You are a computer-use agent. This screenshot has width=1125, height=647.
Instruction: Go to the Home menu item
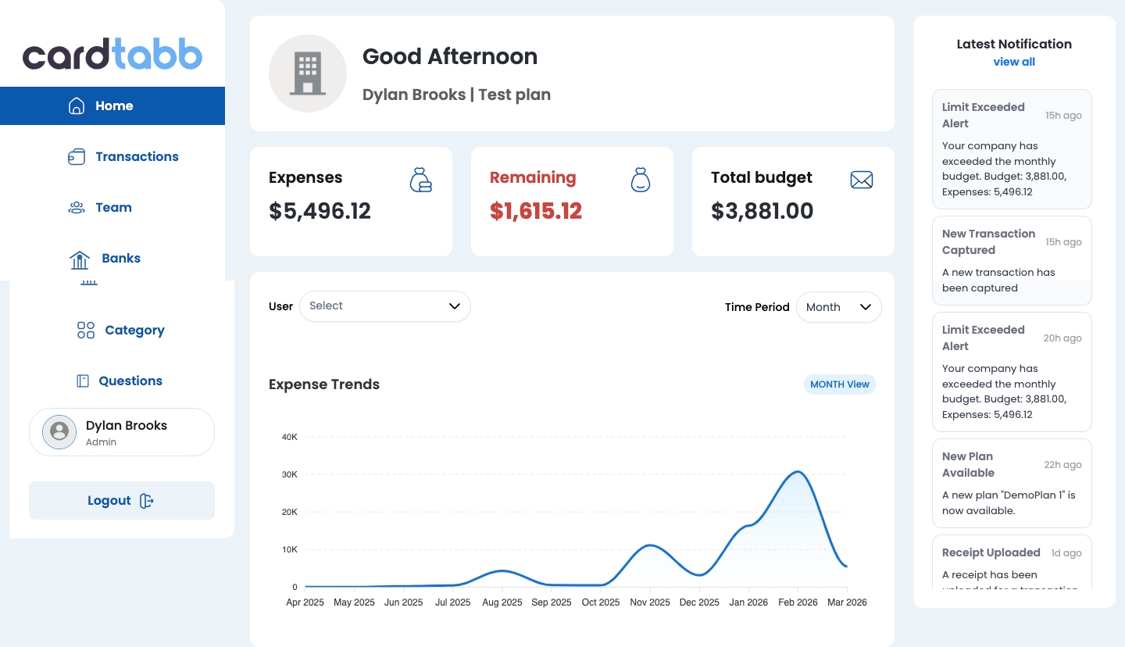[x=112, y=106]
